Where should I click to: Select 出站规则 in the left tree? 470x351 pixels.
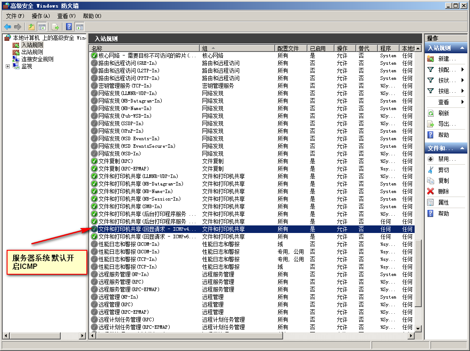pyautogui.click(x=32, y=52)
